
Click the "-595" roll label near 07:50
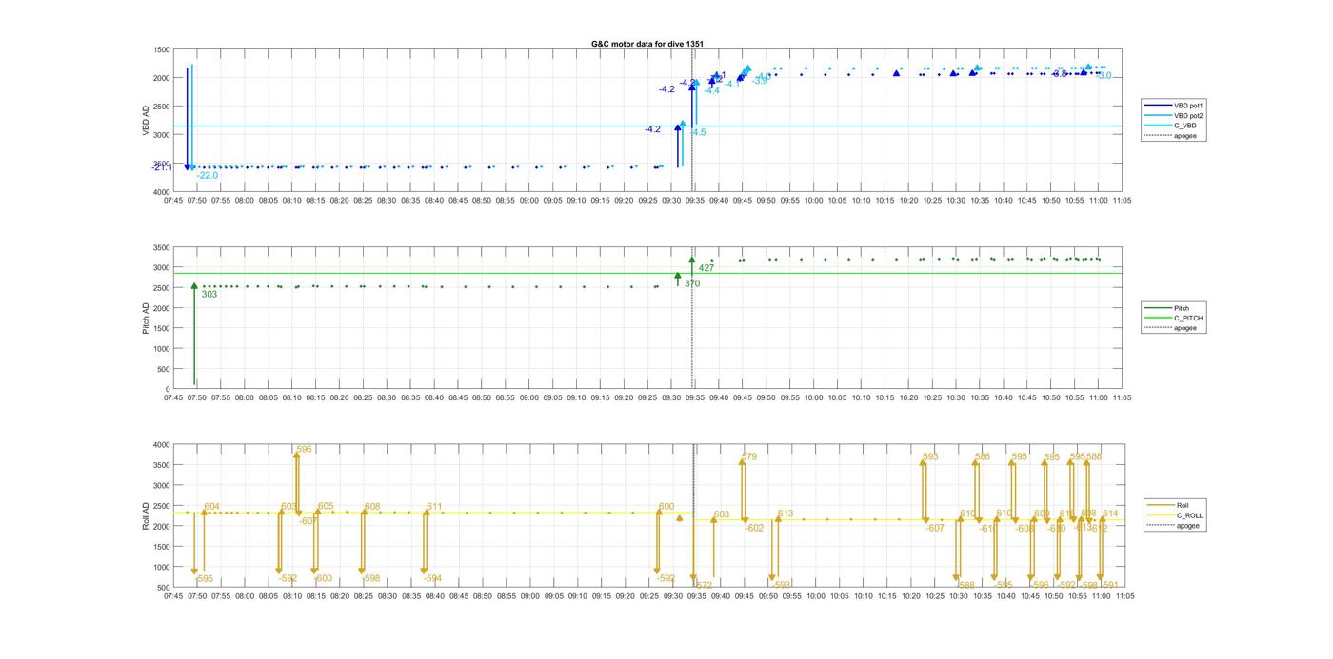(205, 578)
